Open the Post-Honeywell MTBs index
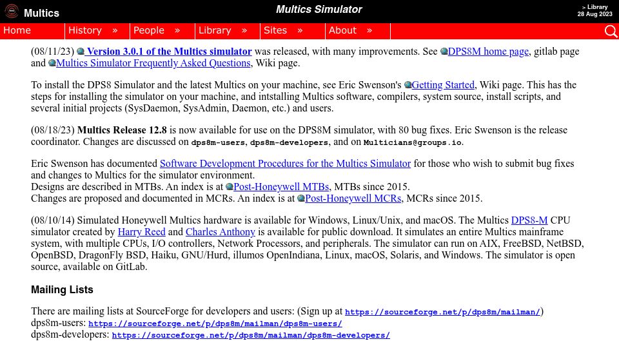The width and height of the screenshot is (619, 348). click(281, 187)
